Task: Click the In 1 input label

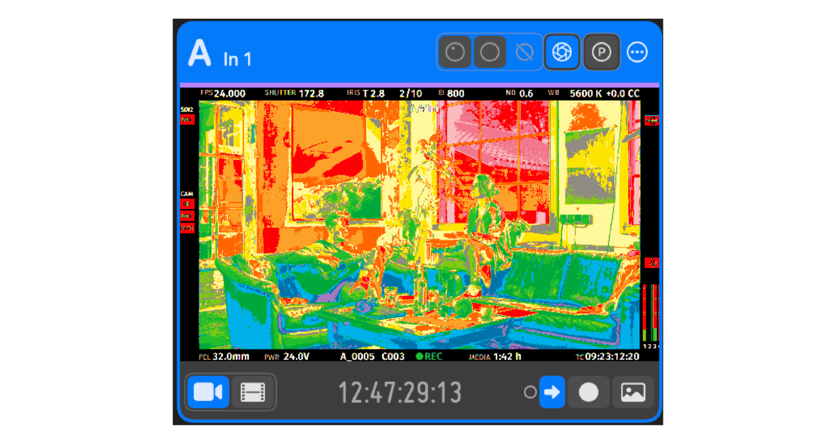Action: coord(238,59)
